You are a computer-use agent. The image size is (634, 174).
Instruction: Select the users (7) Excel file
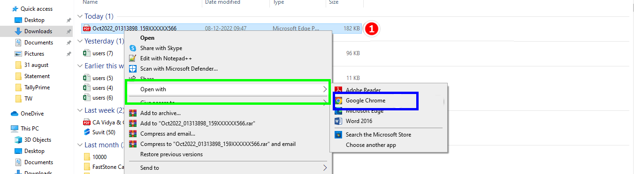click(x=102, y=53)
